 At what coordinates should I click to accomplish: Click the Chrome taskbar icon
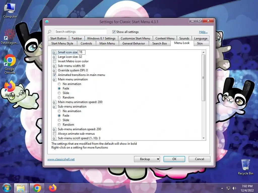pos(37,188)
